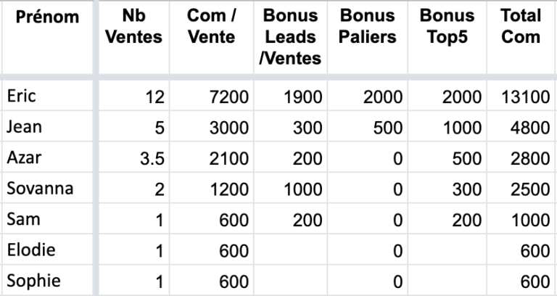This screenshot has height=296, width=557.
Task: Click Jean's Bonus Paliers value 500
Action: click(x=367, y=126)
